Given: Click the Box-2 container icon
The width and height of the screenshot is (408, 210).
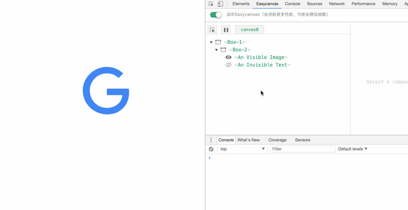Looking at the screenshot, I should (x=223, y=50).
